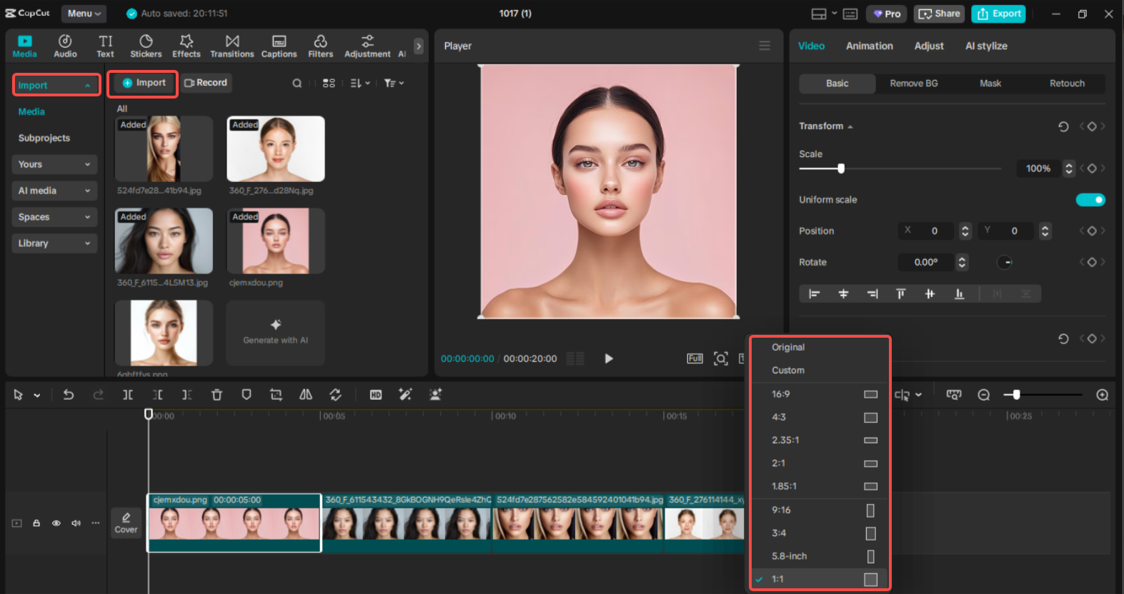Zoom in the timeline with plus icon

[x=1102, y=395]
